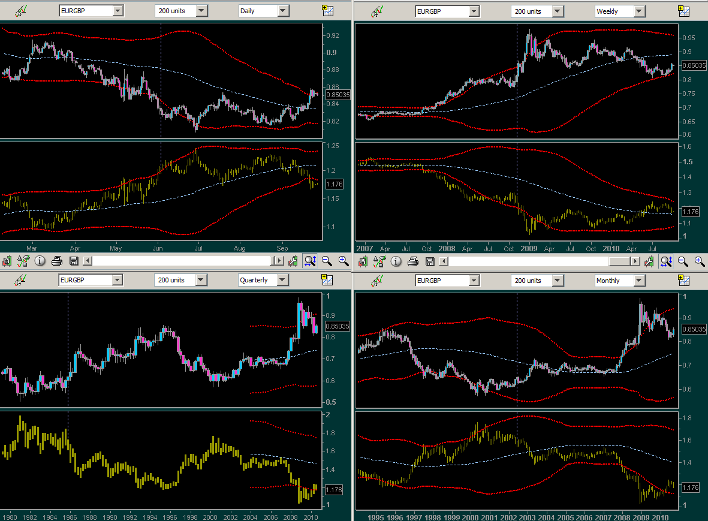Click the 1.176 price label on the Quarterly lower chart
The image size is (708, 521).
(x=334, y=490)
